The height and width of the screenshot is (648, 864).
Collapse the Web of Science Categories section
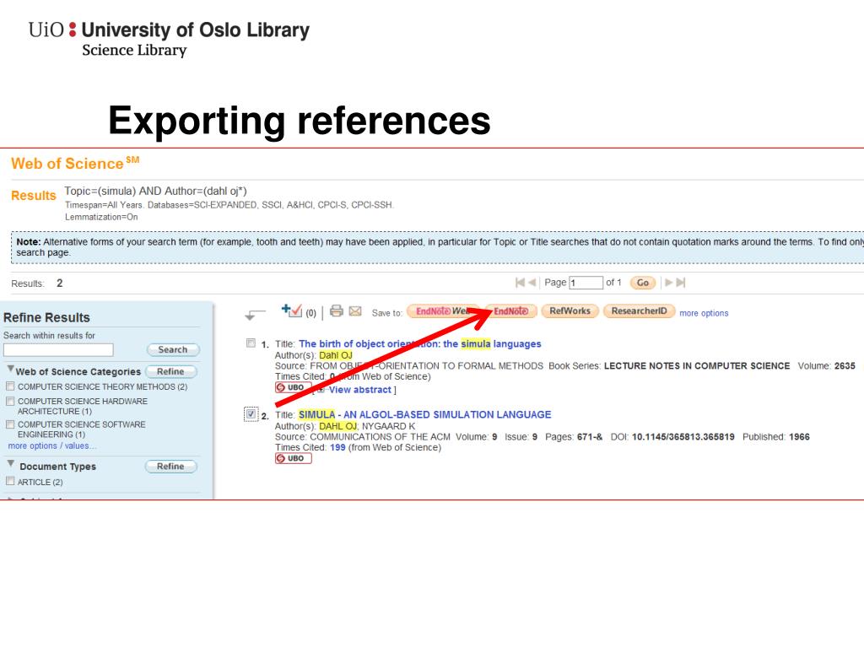[x=10, y=369]
